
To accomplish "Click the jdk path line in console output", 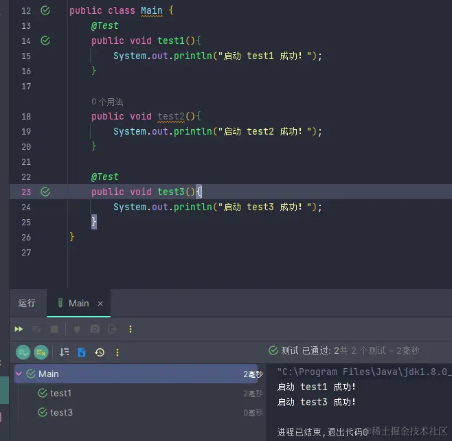I will coord(364,372).
